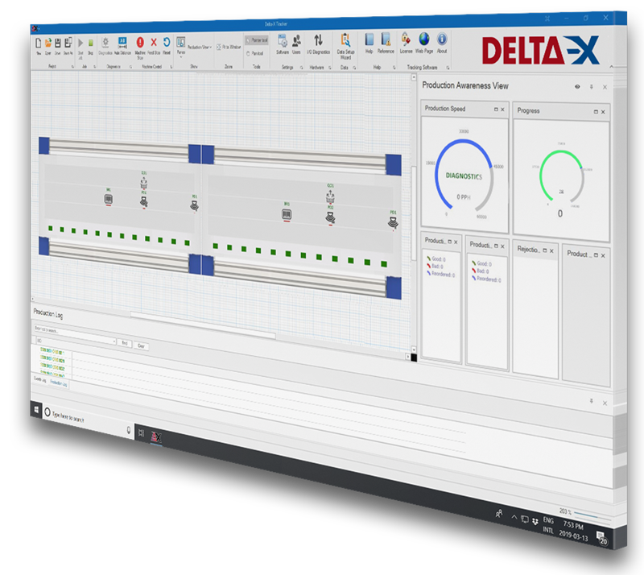Viewport: 644px width, 575px height.
Task: Expand the Settings group dialog launcher
Action: coord(301,68)
